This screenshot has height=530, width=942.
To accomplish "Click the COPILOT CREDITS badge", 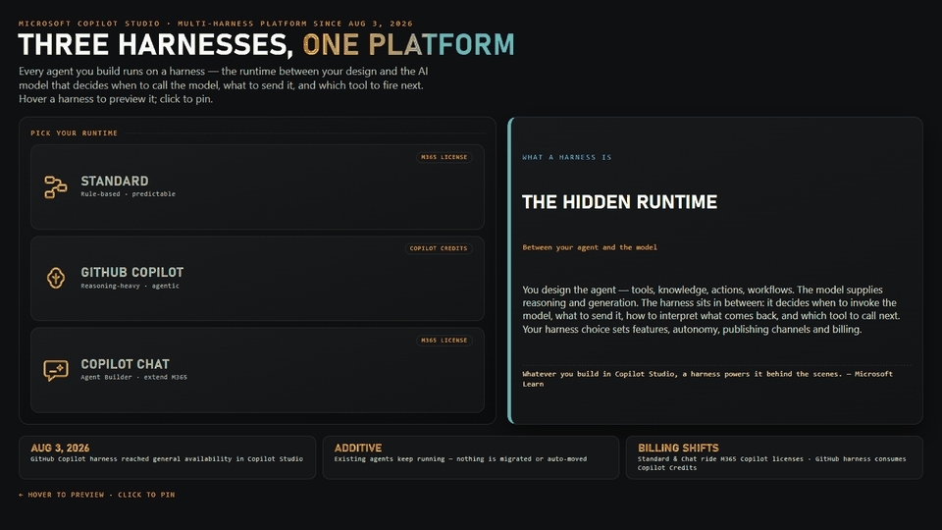I will [439, 248].
